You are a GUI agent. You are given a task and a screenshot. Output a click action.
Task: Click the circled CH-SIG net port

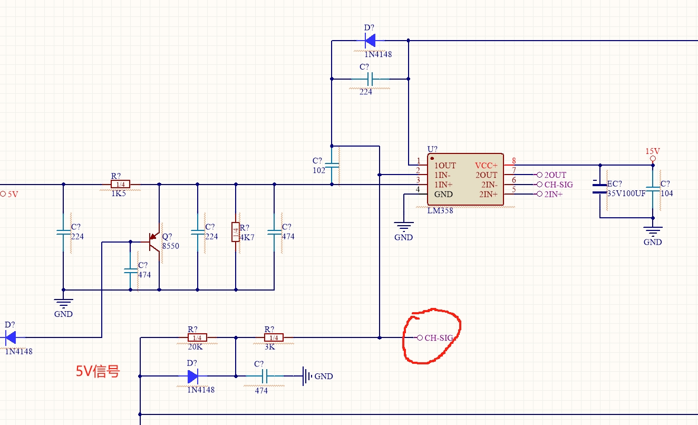pos(435,337)
